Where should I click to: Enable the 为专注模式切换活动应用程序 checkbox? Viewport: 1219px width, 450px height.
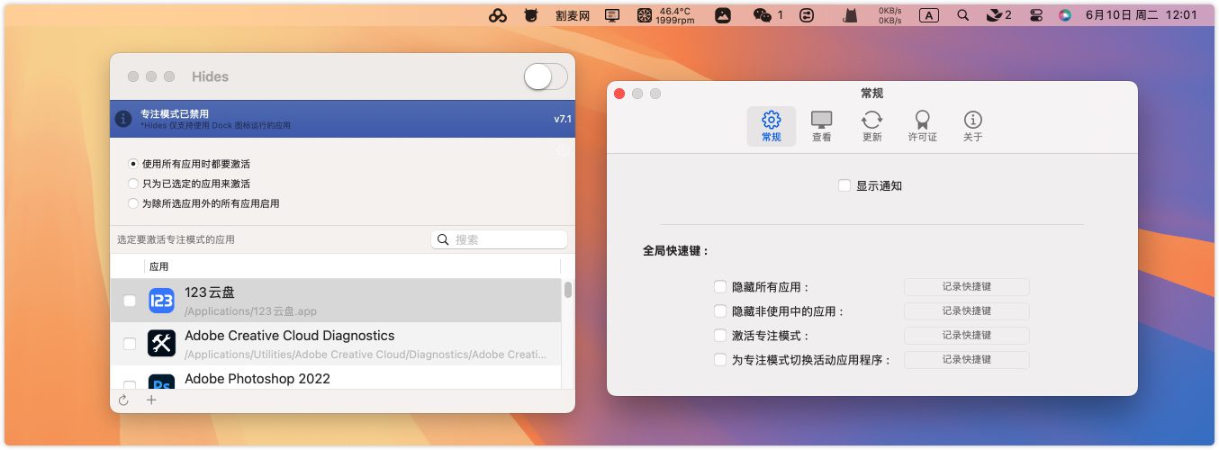(720, 359)
